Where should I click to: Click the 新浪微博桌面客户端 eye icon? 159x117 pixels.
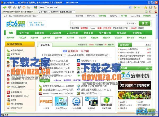(x=8, y=83)
